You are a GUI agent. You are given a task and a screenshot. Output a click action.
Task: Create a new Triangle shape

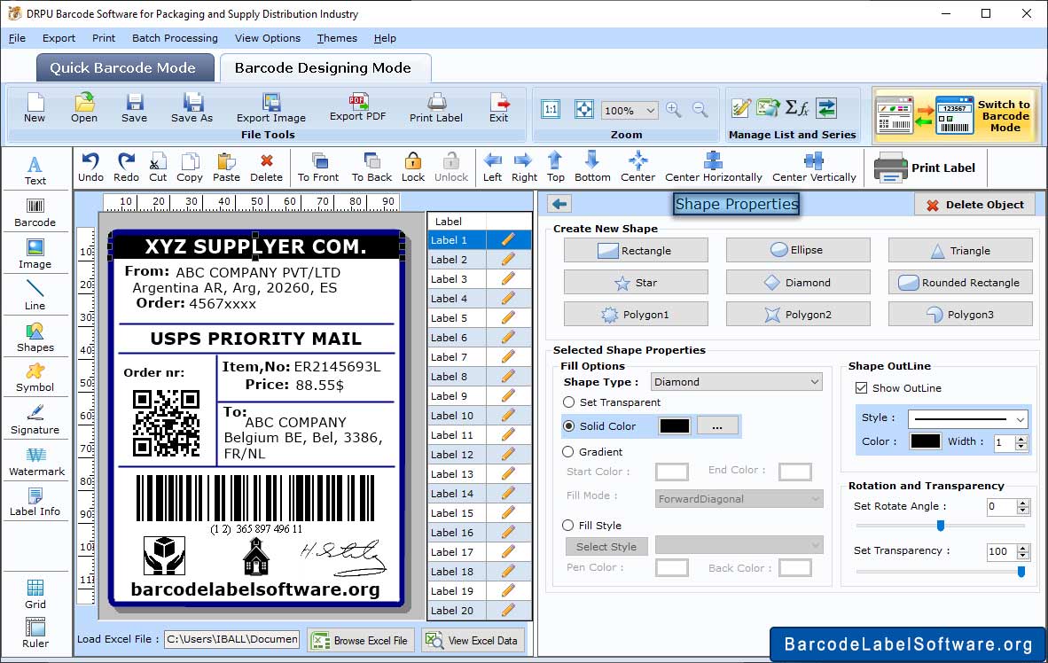click(x=960, y=251)
